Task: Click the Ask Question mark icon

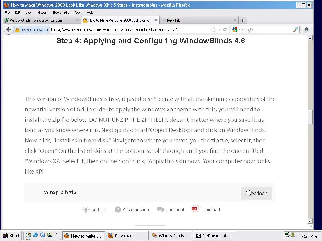Action: tap(118, 210)
